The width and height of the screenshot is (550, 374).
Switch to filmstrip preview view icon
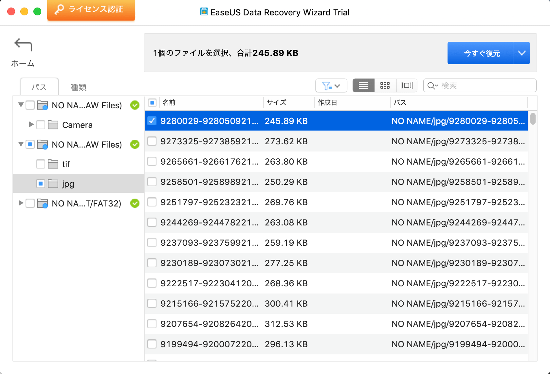(x=407, y=86)
